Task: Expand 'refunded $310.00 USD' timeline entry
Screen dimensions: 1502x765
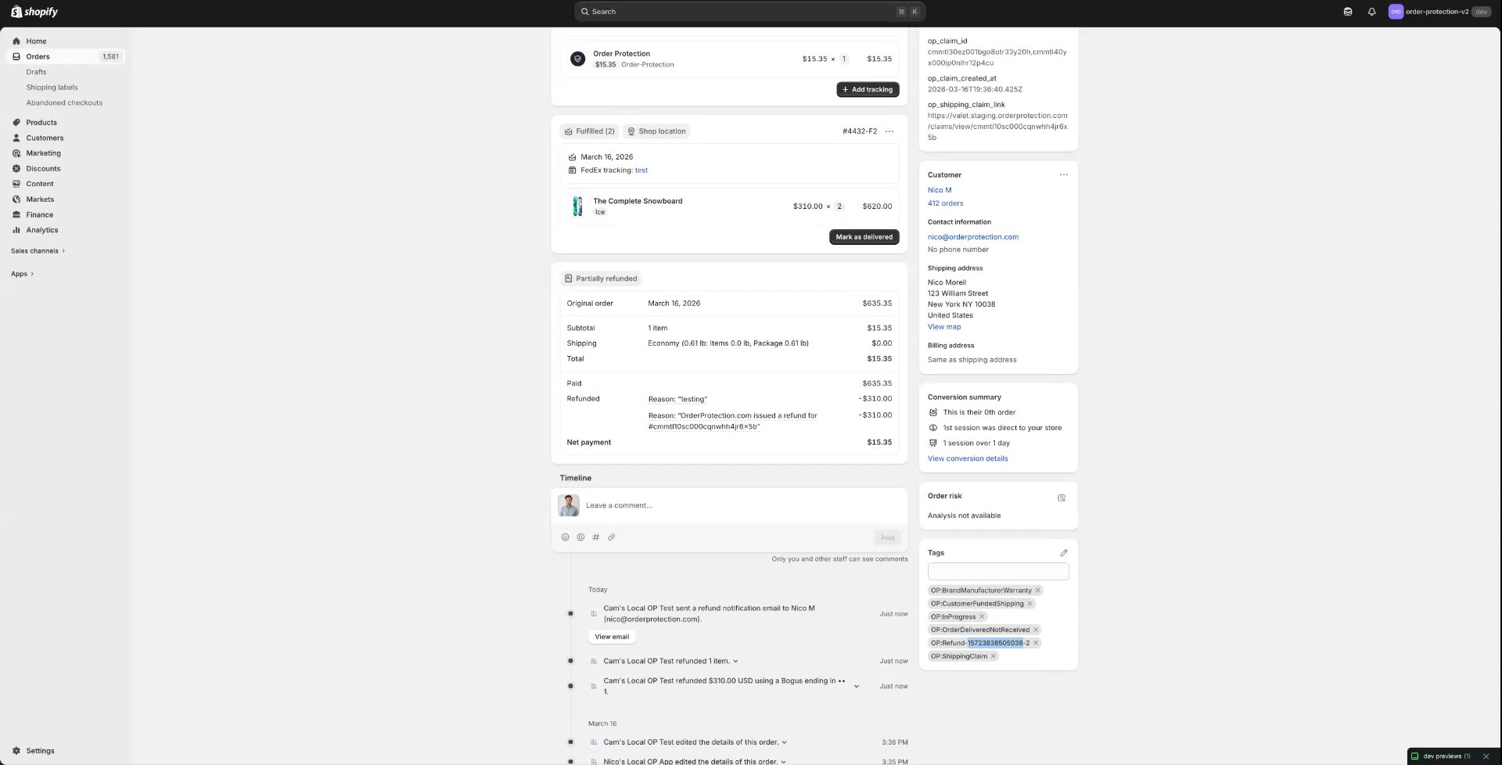Action: pos(857,686)
